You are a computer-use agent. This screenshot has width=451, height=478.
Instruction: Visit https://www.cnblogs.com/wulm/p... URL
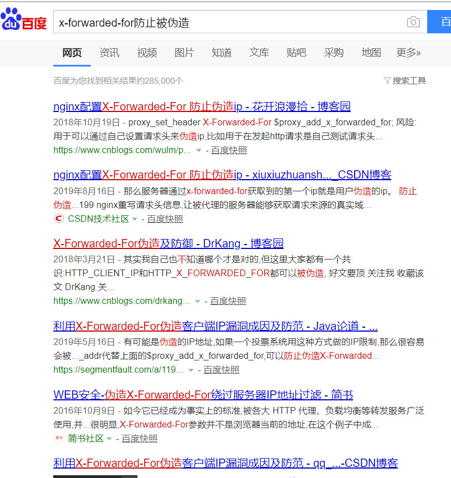(x=122, y=150)
